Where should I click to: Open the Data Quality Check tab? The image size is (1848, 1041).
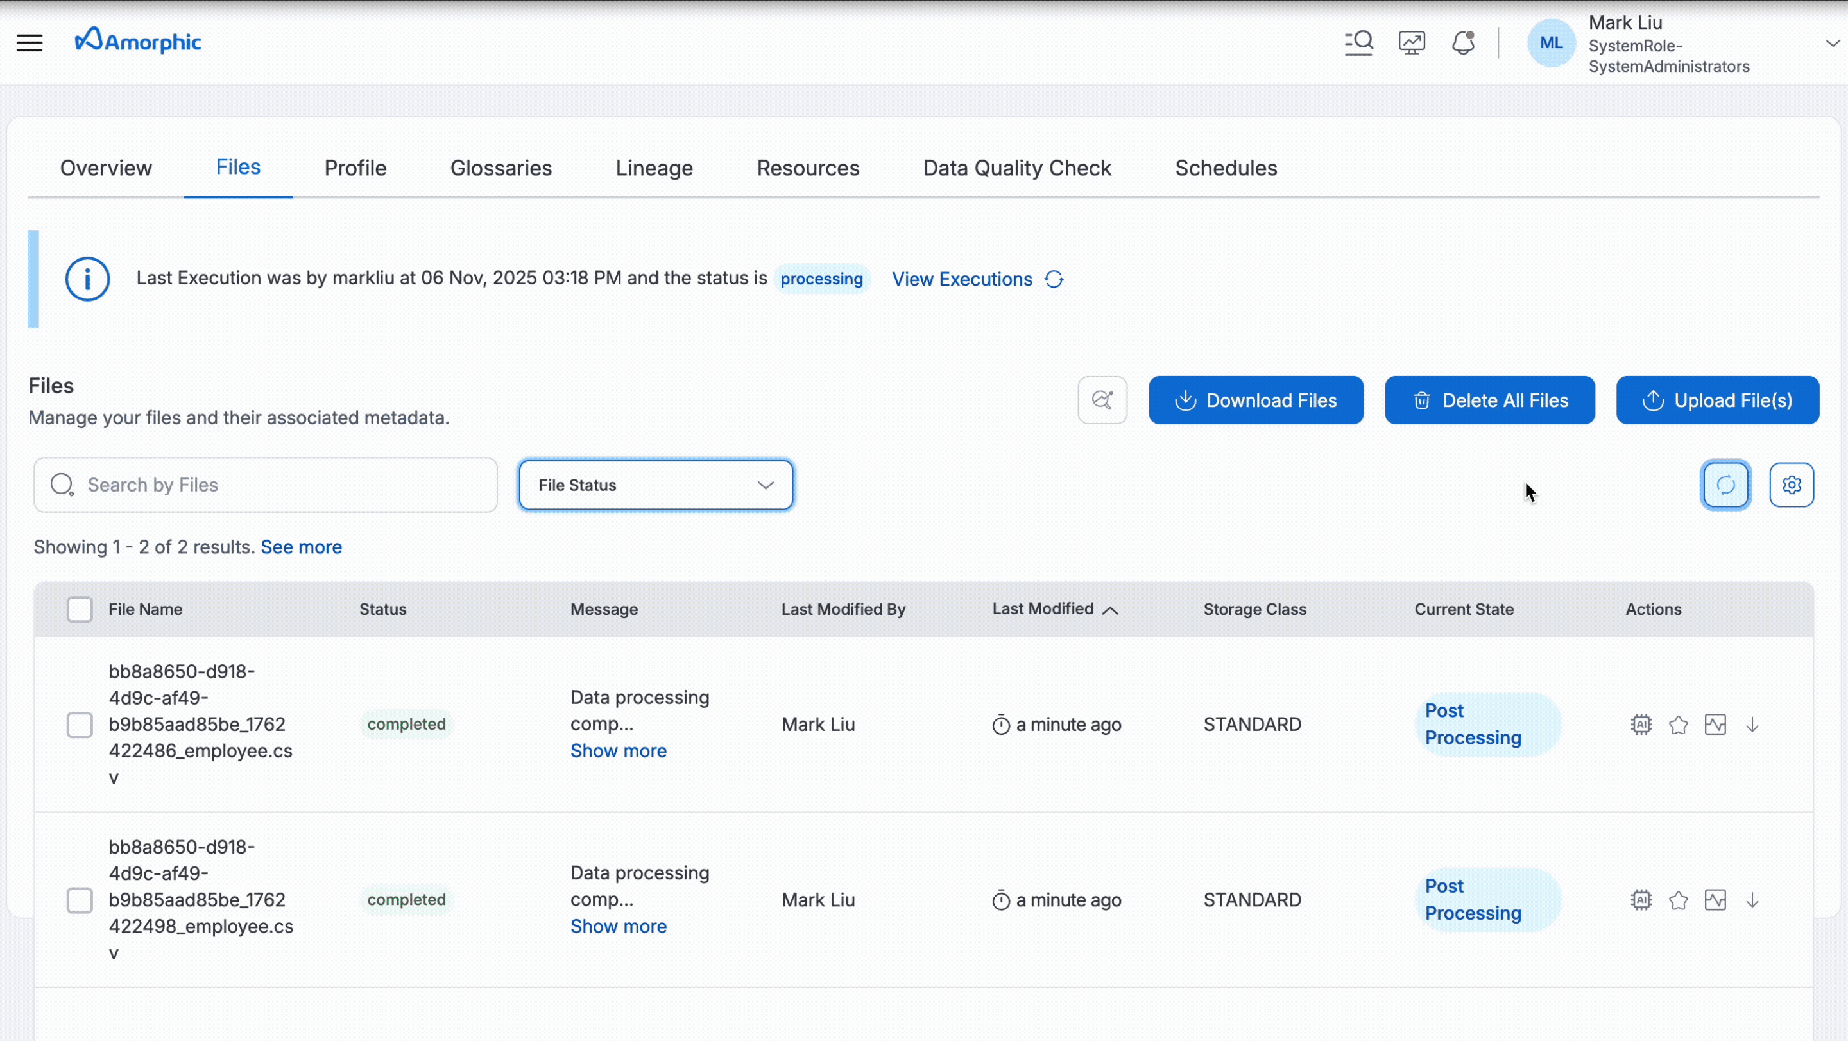pos(1016,168)
